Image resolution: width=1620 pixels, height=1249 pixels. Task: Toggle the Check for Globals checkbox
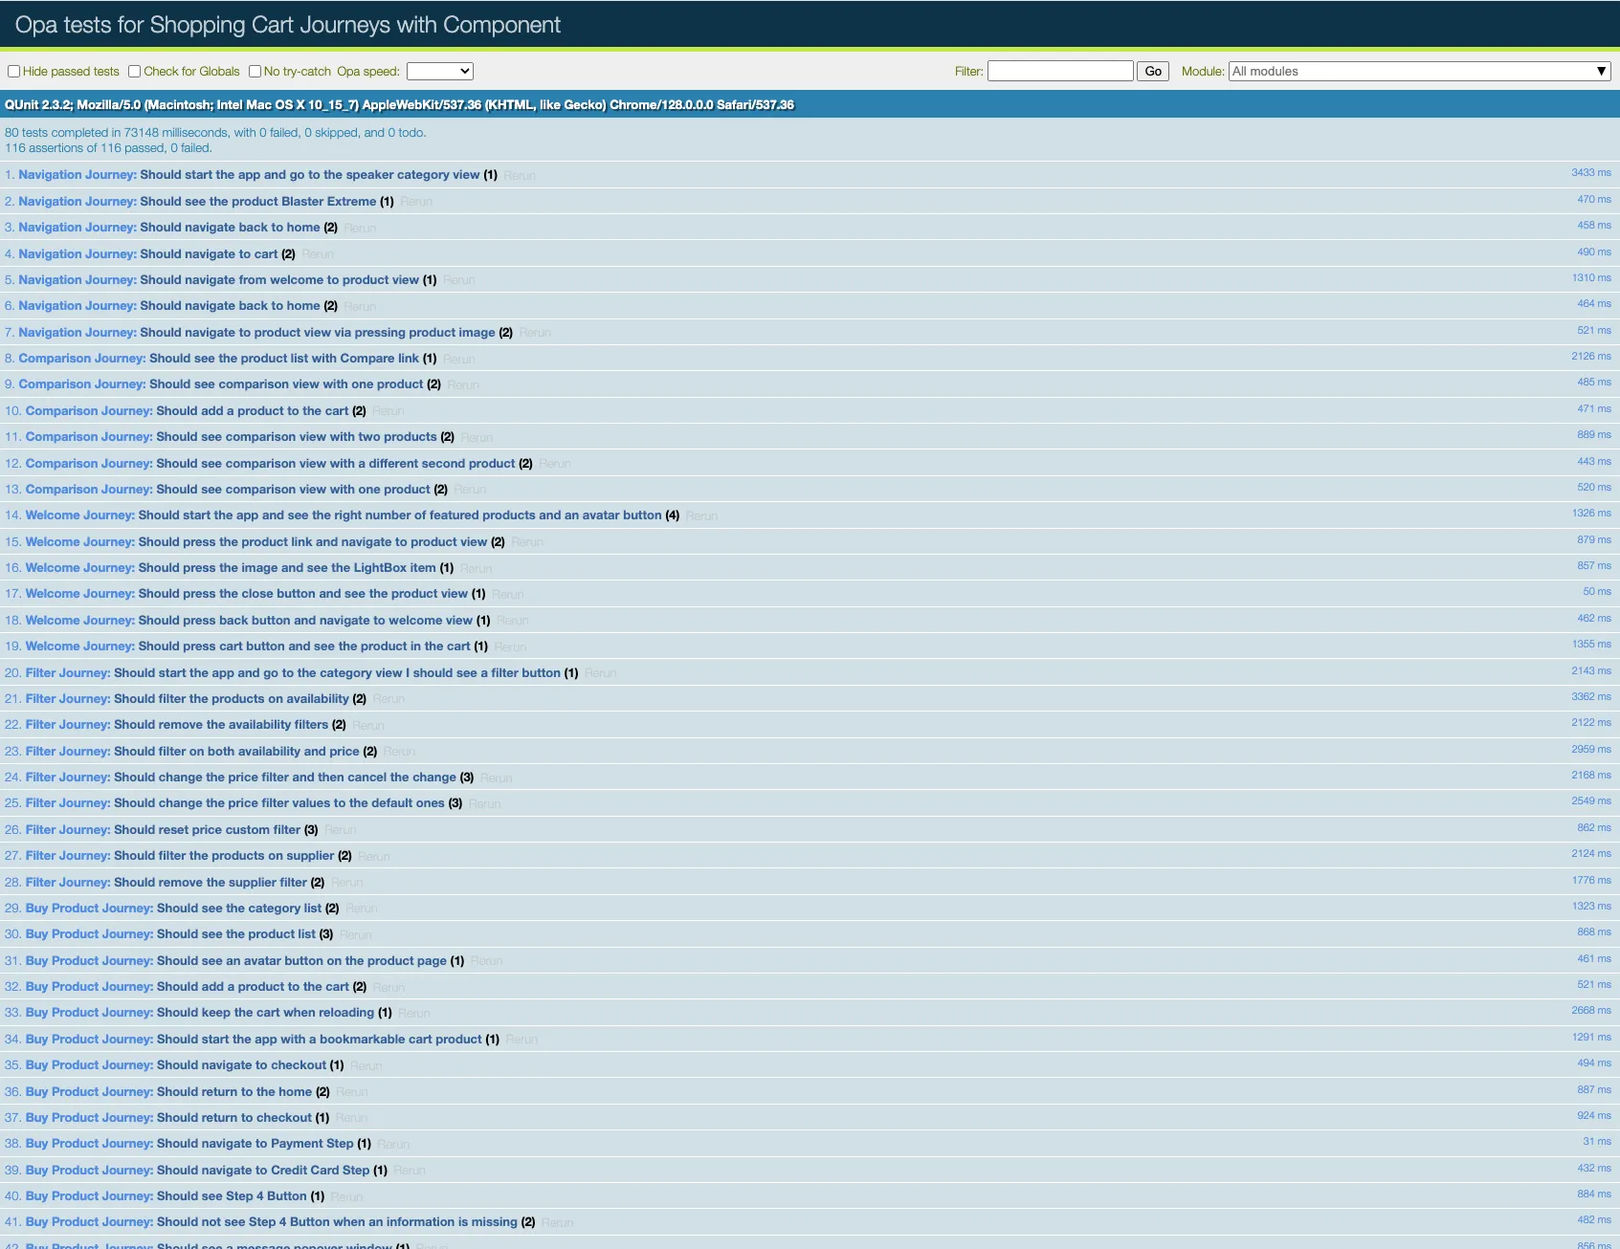tap(135, 72)
